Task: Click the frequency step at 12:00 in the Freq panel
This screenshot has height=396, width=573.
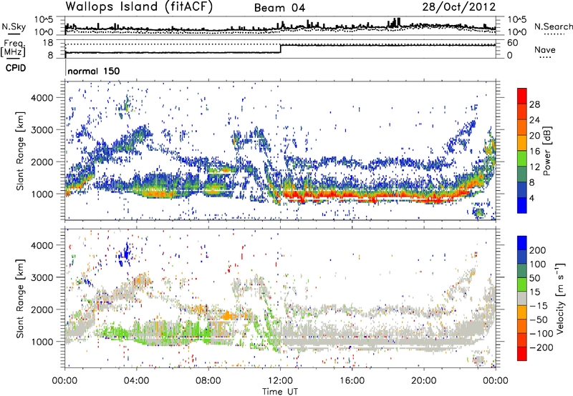Action: (x=280, y=49)
